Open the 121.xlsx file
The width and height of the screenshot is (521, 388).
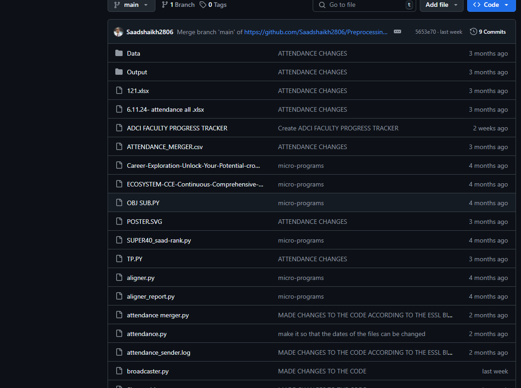point(138,91)
